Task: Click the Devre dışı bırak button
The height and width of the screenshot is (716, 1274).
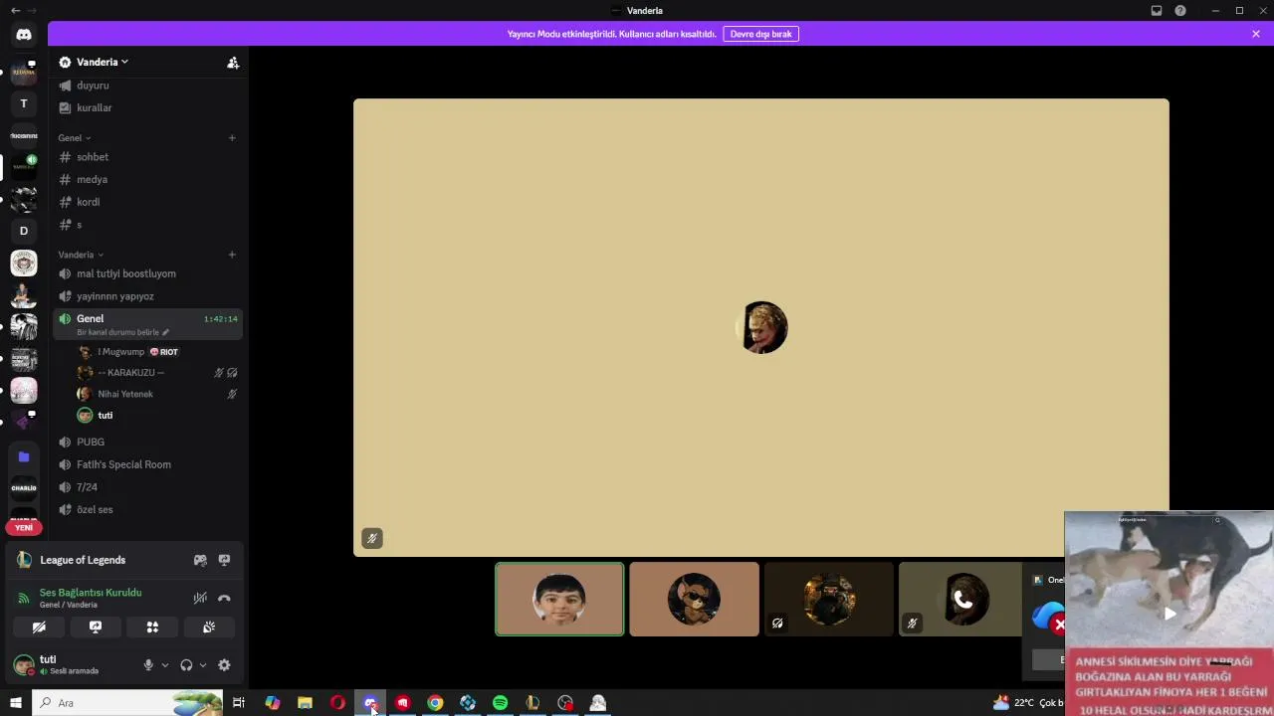Action: point(760,34)
